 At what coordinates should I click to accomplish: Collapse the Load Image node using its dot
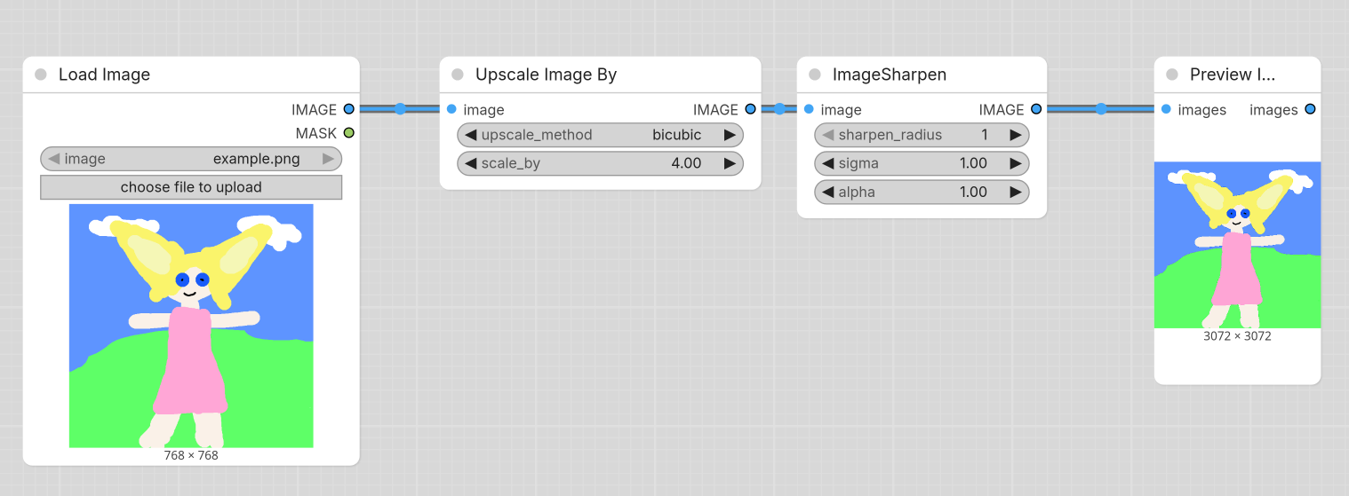point(41,75)
